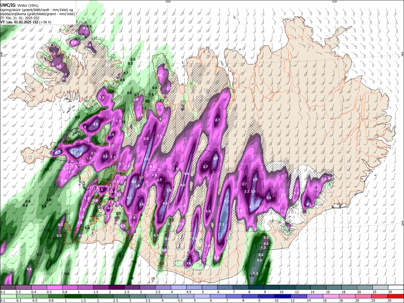This screenshot has height=303, width=404.
Task: Click the '0.2' label starting the snow legend
Action: click(3, 292)
